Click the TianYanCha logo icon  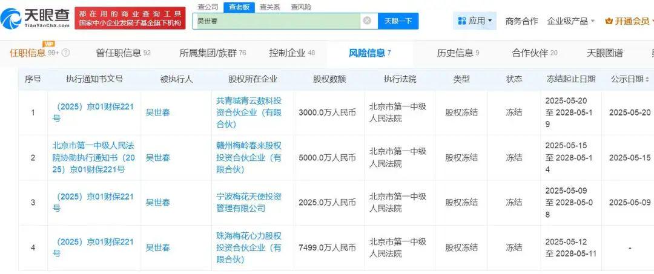click(x=10, y=19)
